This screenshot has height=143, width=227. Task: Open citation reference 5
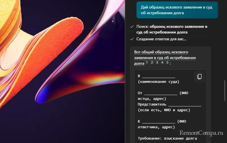pyautogui.click(x=167, y=62)
